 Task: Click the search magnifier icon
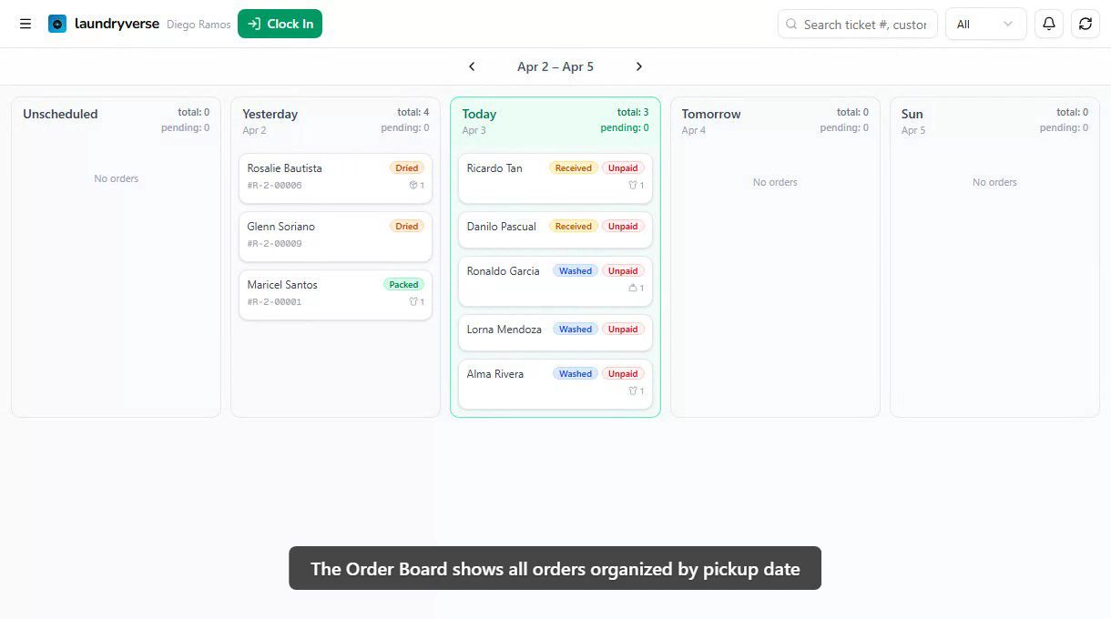[x=791, y=25]
